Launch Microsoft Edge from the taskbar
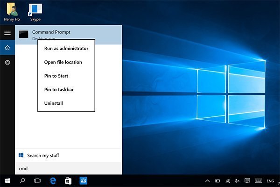280x187 pixels. (53, 180)
